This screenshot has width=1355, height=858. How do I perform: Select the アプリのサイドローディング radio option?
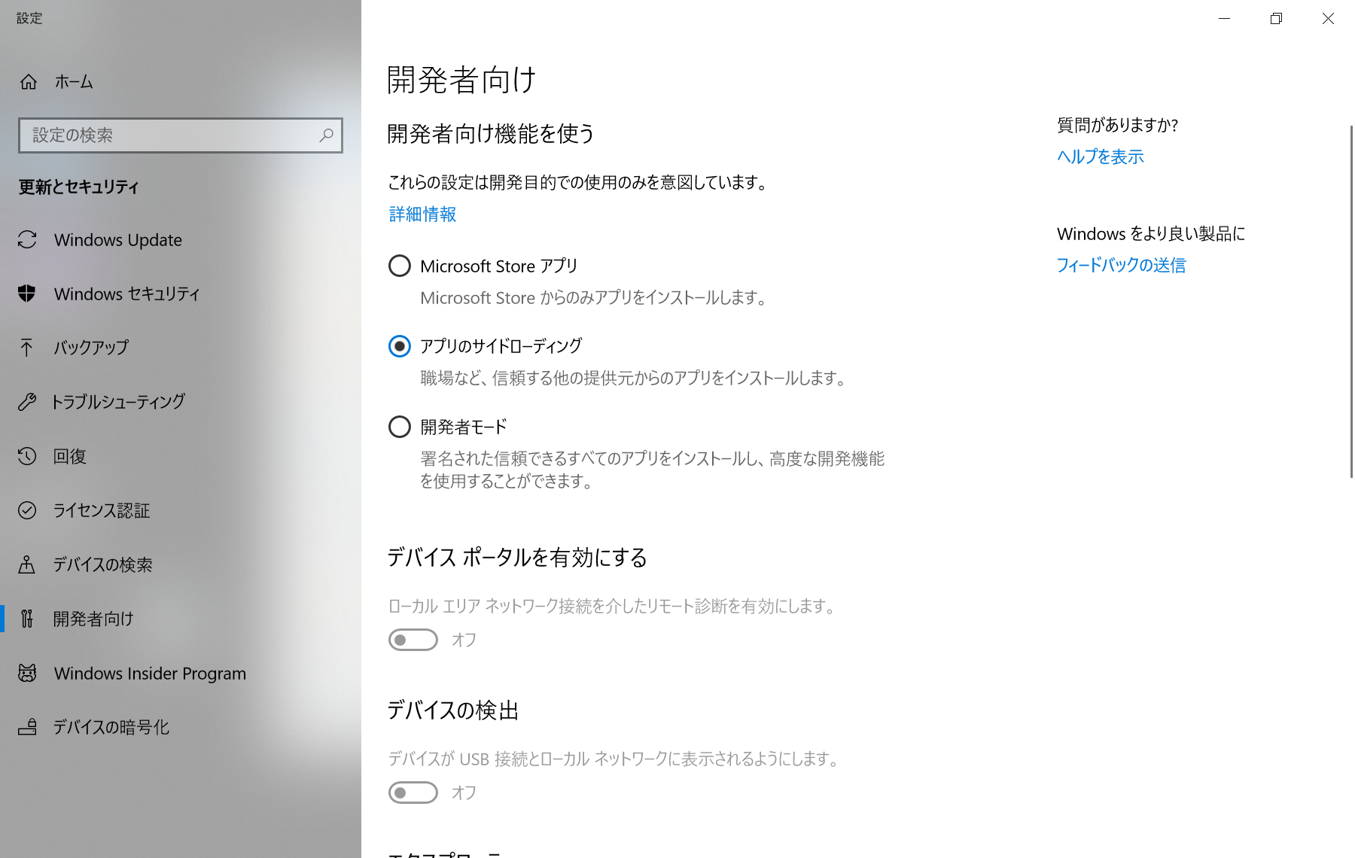coord(400,346)
